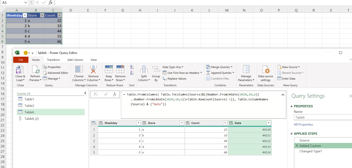Open the quick access toolbar customize arrow
The width and height of the screenshot is (352, 168).
pyautogui.click(x=32, y=53)
